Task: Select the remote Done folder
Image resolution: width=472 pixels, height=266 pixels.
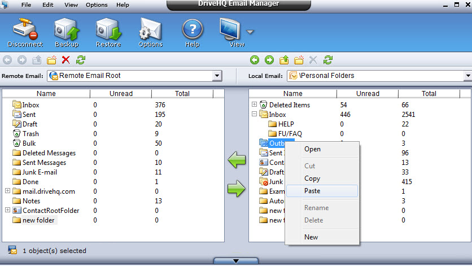Action: (25, 182)
